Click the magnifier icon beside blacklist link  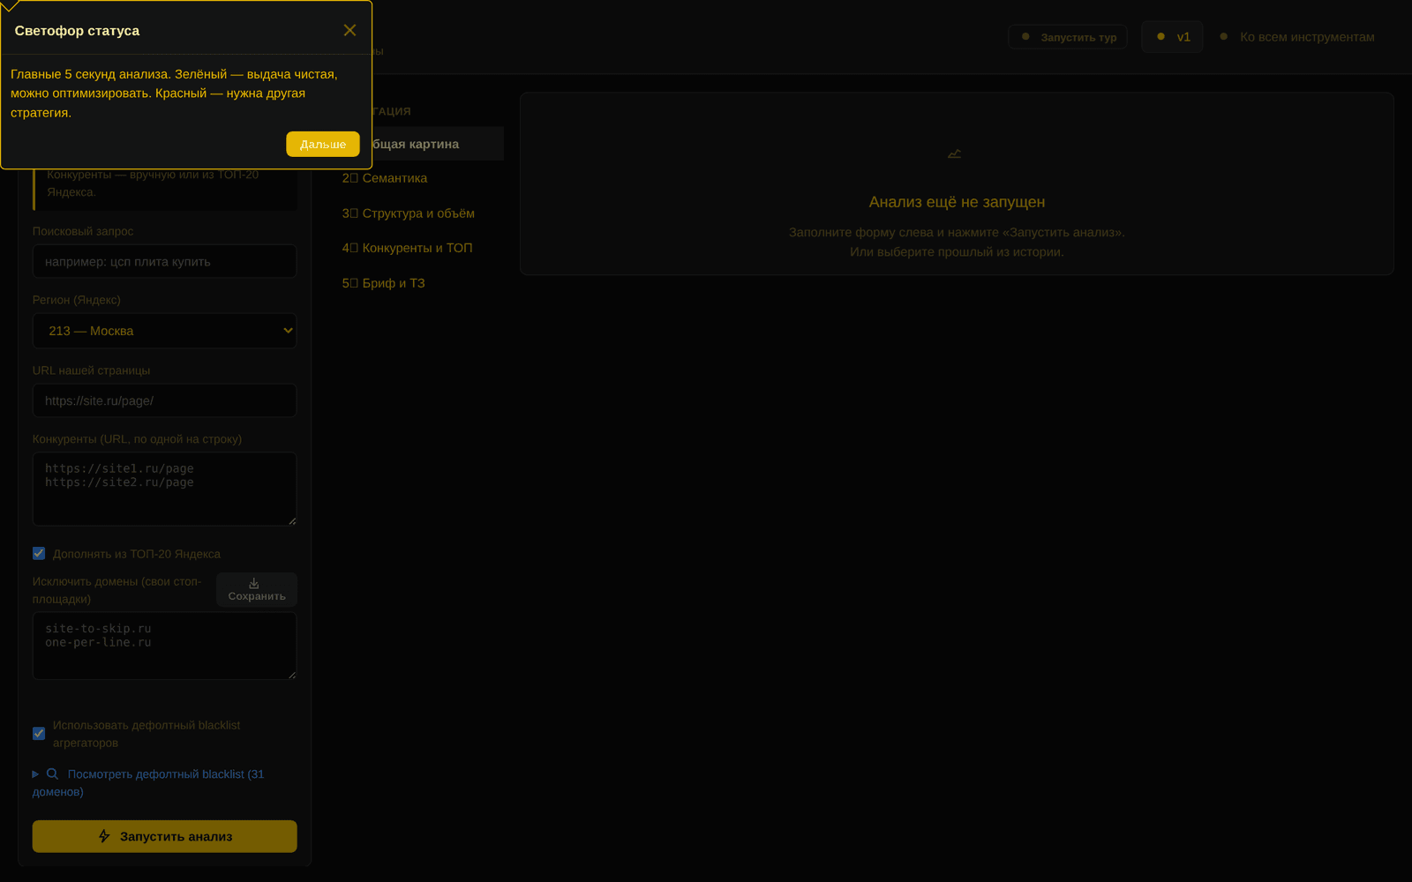(x=53, y=774)
